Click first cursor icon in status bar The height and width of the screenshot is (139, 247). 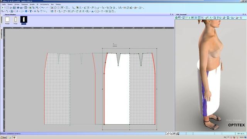pos(167,134)
